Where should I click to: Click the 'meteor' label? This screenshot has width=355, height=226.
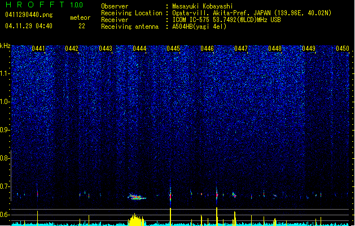pyautogui.click(x=80, y=18)
